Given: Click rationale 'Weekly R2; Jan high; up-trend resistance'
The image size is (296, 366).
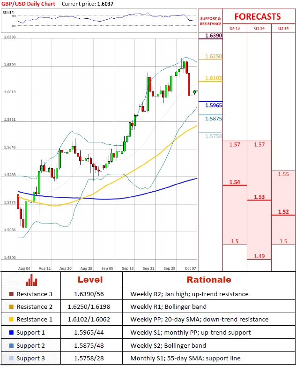Looking at the screenshot, I should click(x=189, y=294).
